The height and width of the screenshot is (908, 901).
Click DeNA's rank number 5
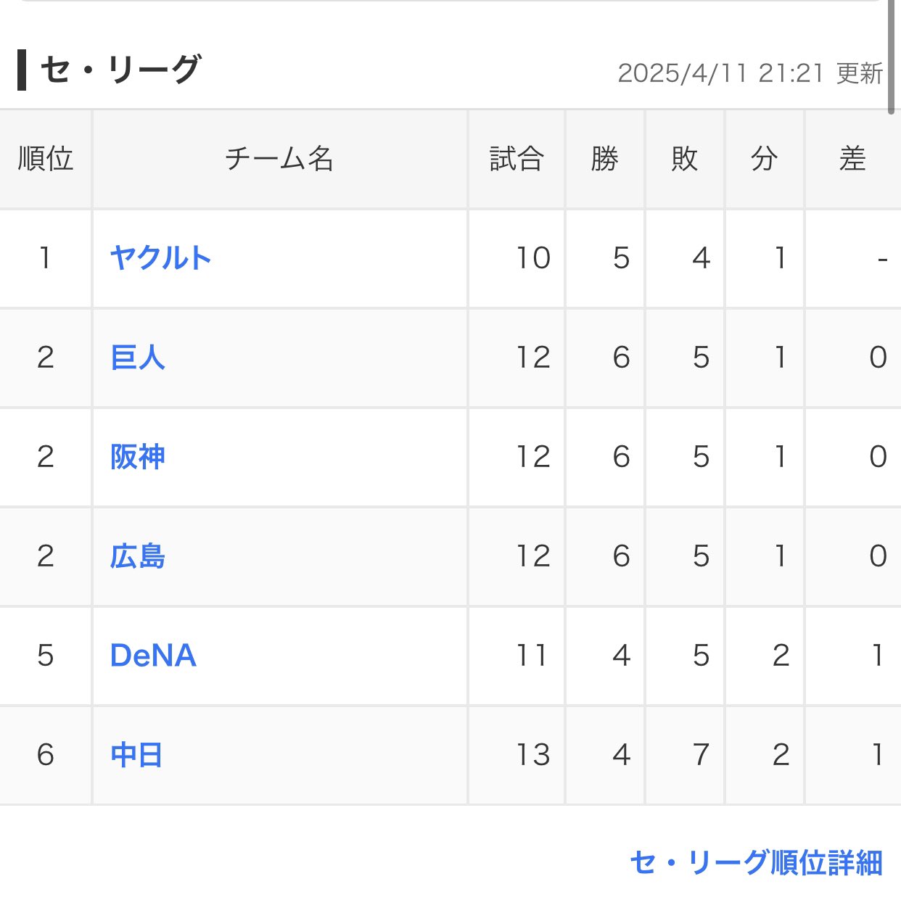[x=46, y=656]
